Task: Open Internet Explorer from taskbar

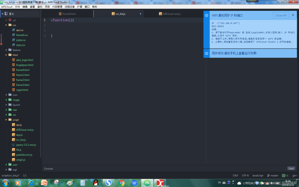Action: coord(31,183)
